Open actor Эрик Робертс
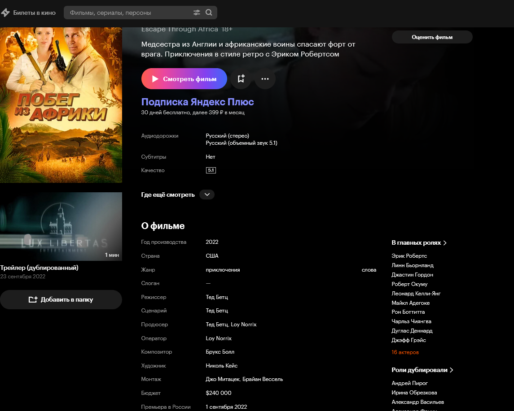This screenshot has height=411, width=514. (409, 255)
